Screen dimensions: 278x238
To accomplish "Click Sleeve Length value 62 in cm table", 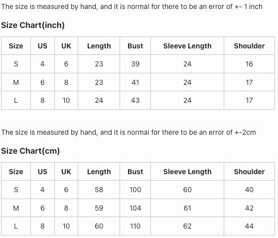I will click(x=187, y=227).
